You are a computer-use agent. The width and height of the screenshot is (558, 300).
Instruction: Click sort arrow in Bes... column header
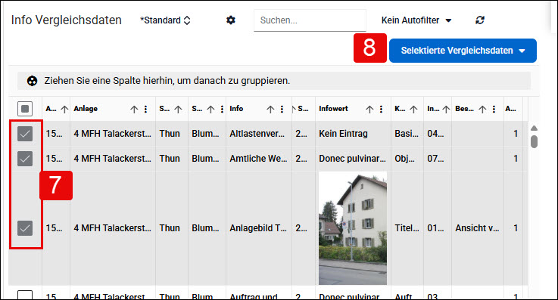[x=482, y=109]
